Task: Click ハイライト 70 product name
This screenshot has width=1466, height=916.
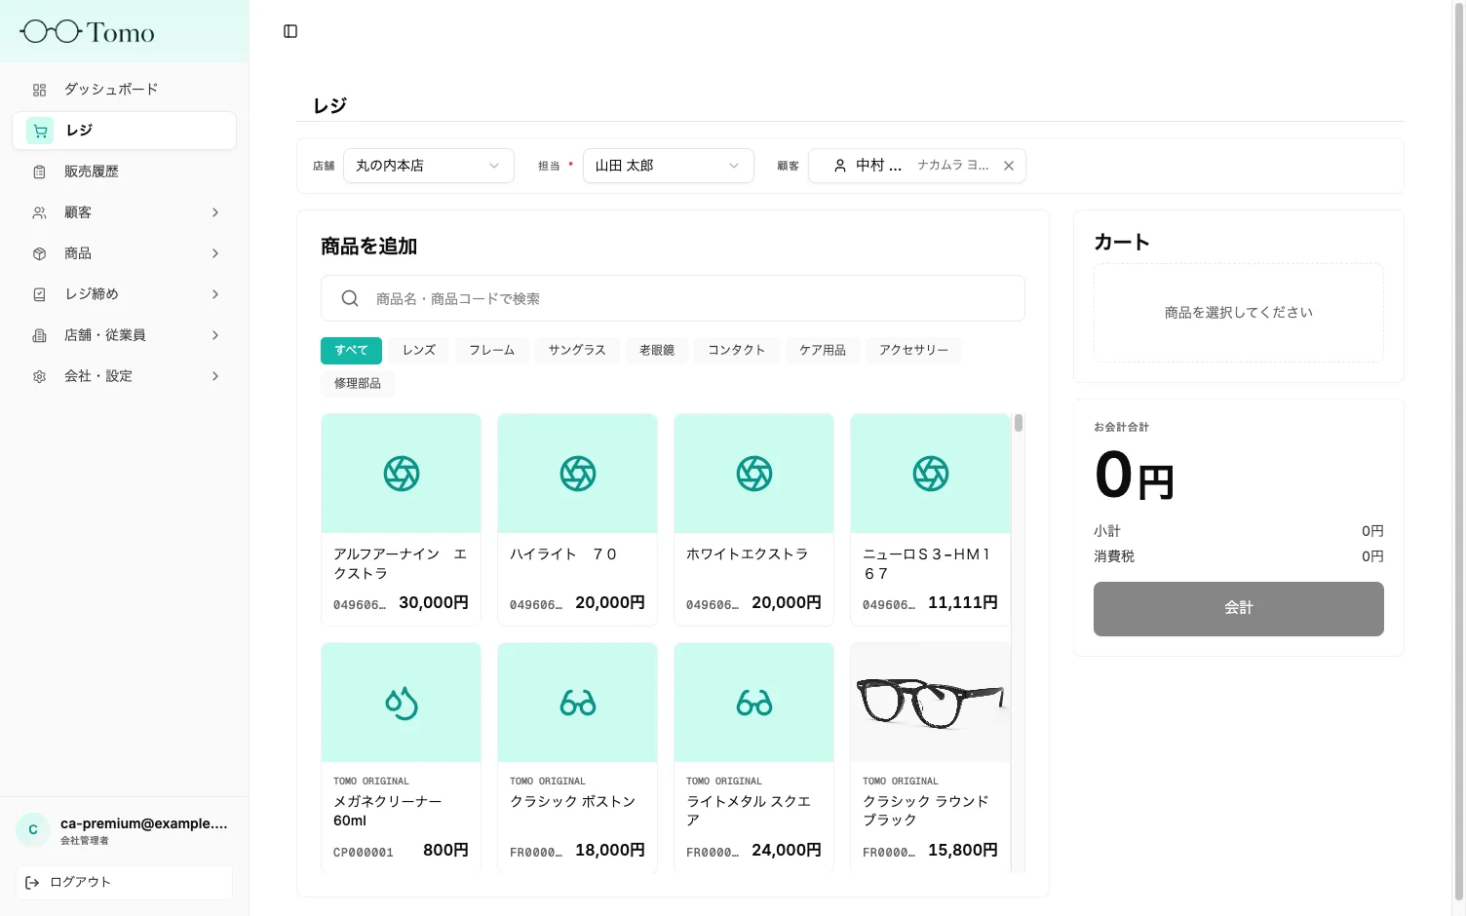Action: [x=563, y=553]
